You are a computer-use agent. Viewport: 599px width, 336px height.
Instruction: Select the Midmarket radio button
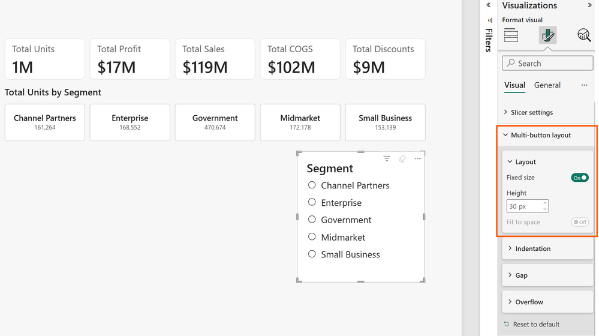click(x=312, y=236)
